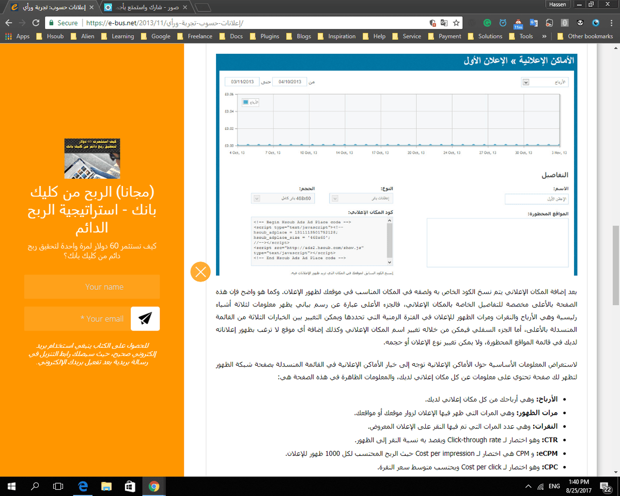Switch input language ENG in tray

(554, 486)
